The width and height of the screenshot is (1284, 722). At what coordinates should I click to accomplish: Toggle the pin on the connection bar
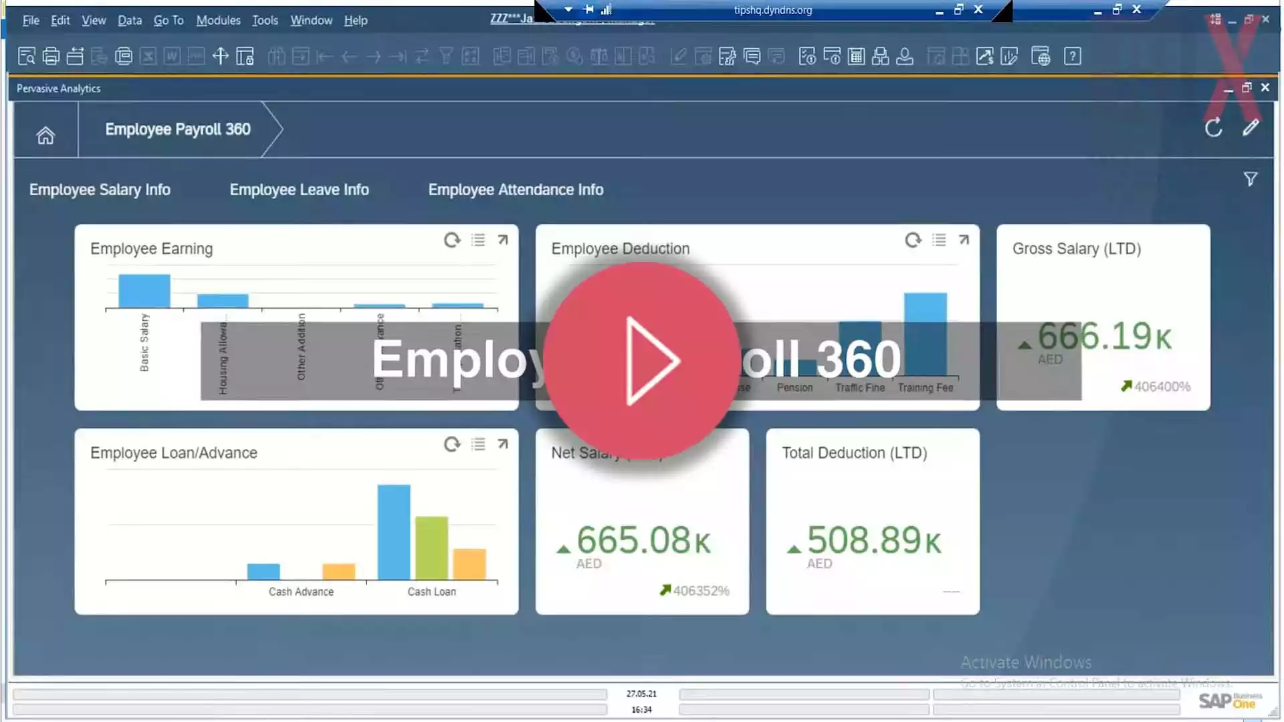588,9
